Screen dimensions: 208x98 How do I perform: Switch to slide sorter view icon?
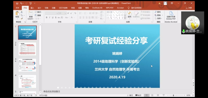[152, 95]
